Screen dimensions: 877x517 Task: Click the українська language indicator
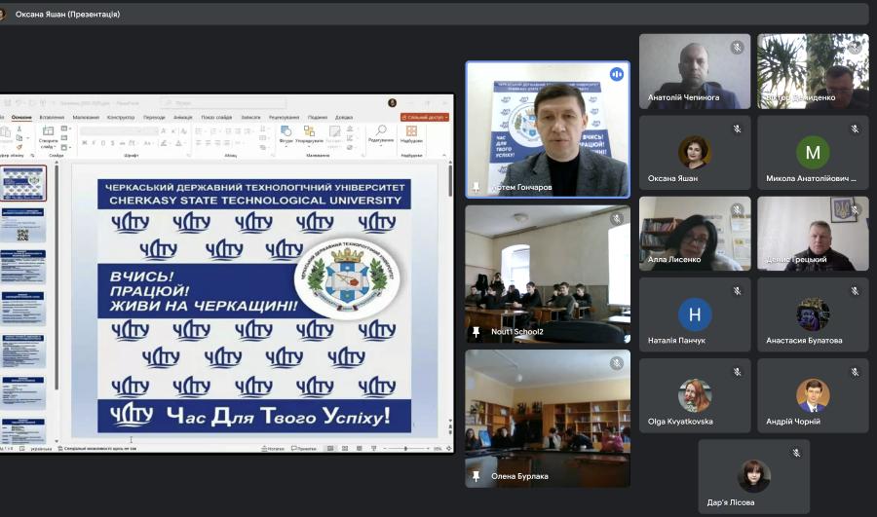(x=41, y=449)
